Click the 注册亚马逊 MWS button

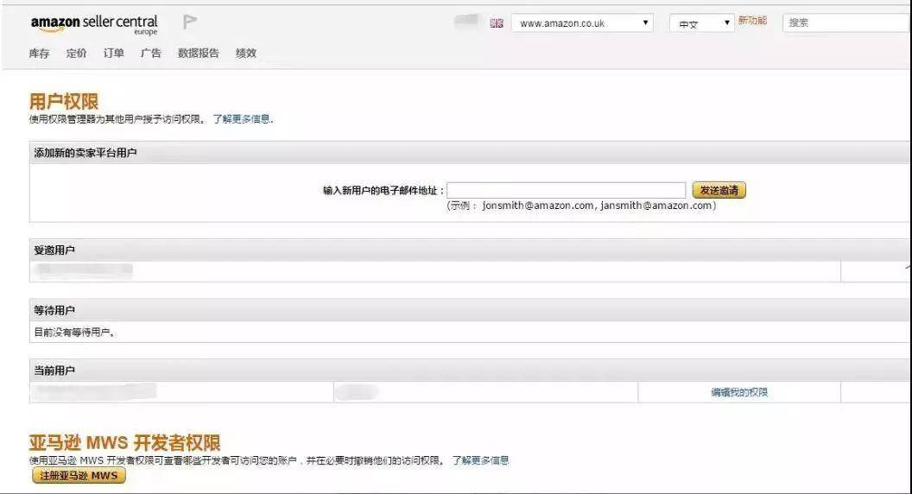(x=79, y=475)
